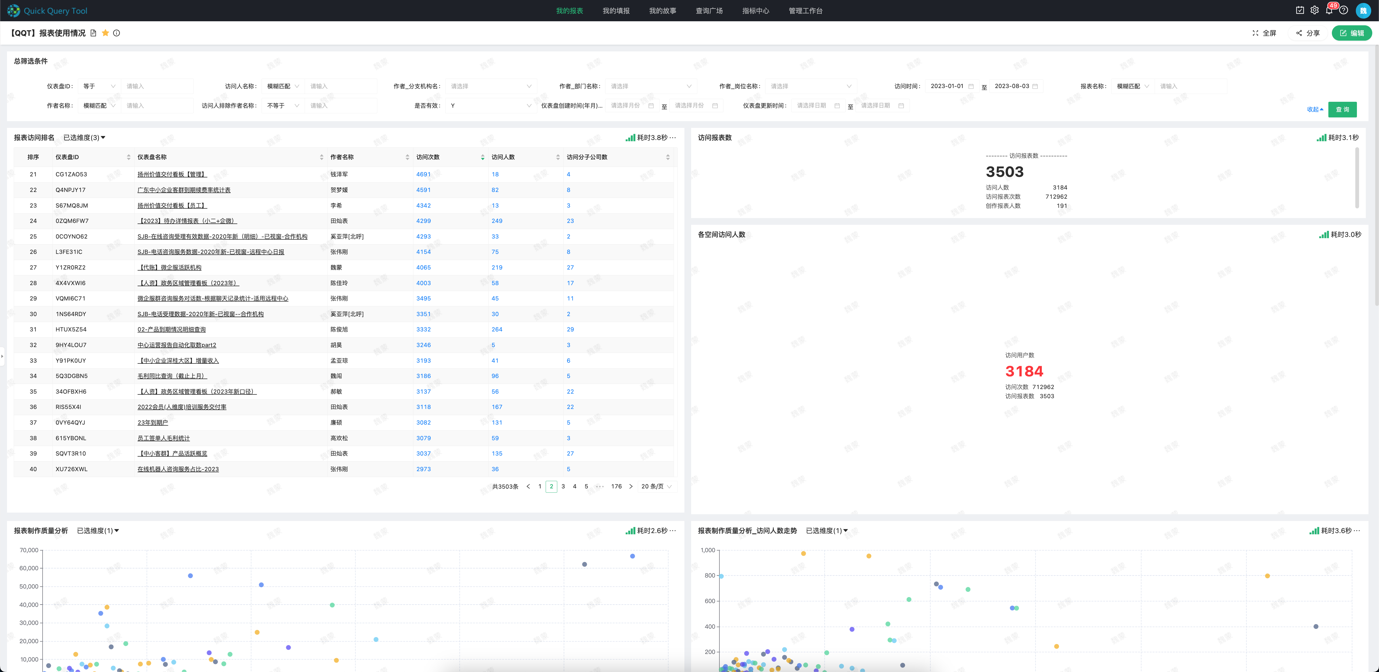This screenshot has width=1379, height=672.
Task: Open report 扬州价值交付看板【管理】
Action: coord(172,174)
